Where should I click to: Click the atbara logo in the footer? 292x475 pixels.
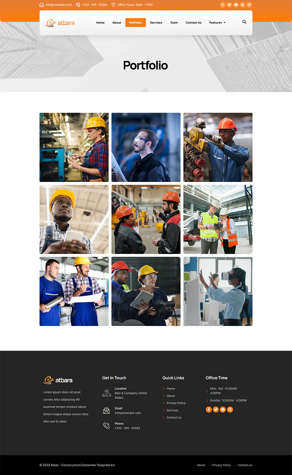[58, 380]
